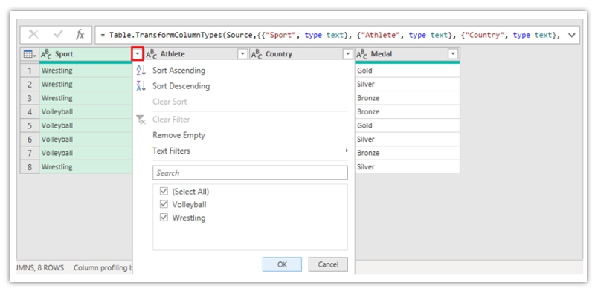The height and width of the screenshot is (297, 595).
Task: Choose Remove Empty from filter menu
Action: (178, 135)
